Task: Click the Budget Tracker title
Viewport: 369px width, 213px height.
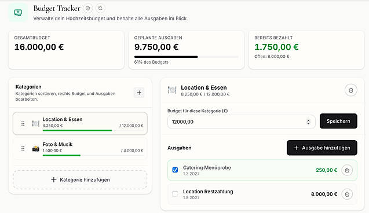Action: tap(57, 9)
